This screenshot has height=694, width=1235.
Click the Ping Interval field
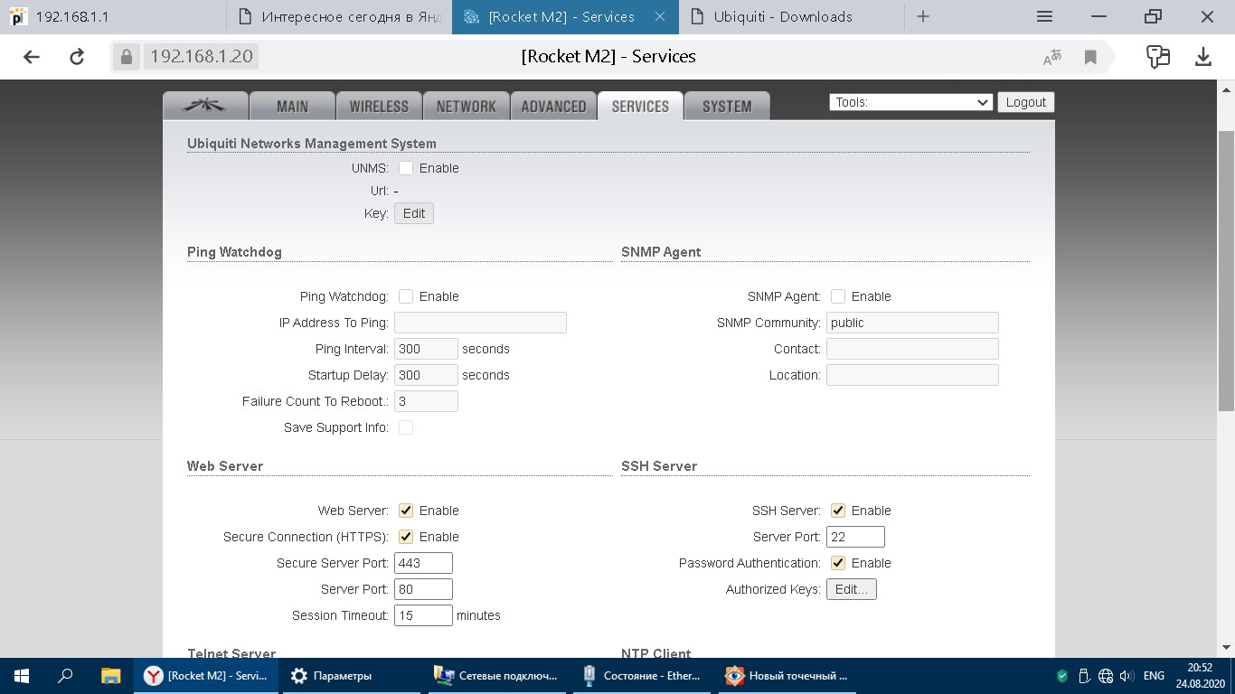tap(426, 349)
